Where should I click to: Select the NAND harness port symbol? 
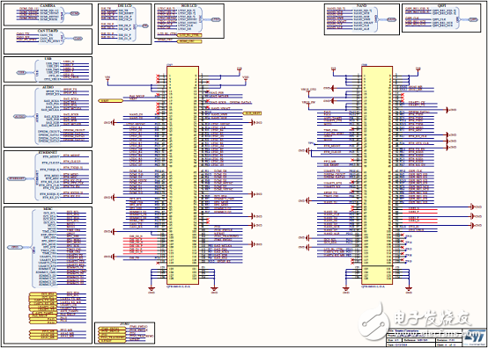tap(391, 19)
